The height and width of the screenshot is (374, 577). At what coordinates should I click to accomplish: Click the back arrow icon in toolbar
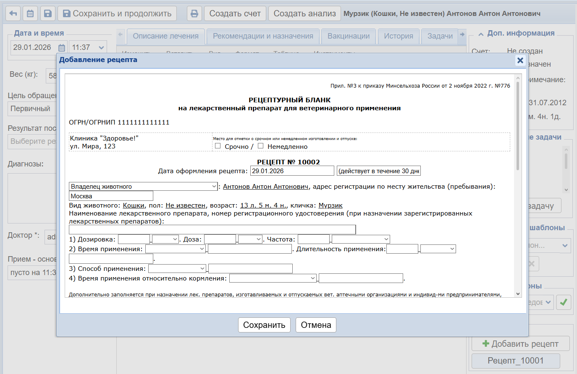coord(13,13)
